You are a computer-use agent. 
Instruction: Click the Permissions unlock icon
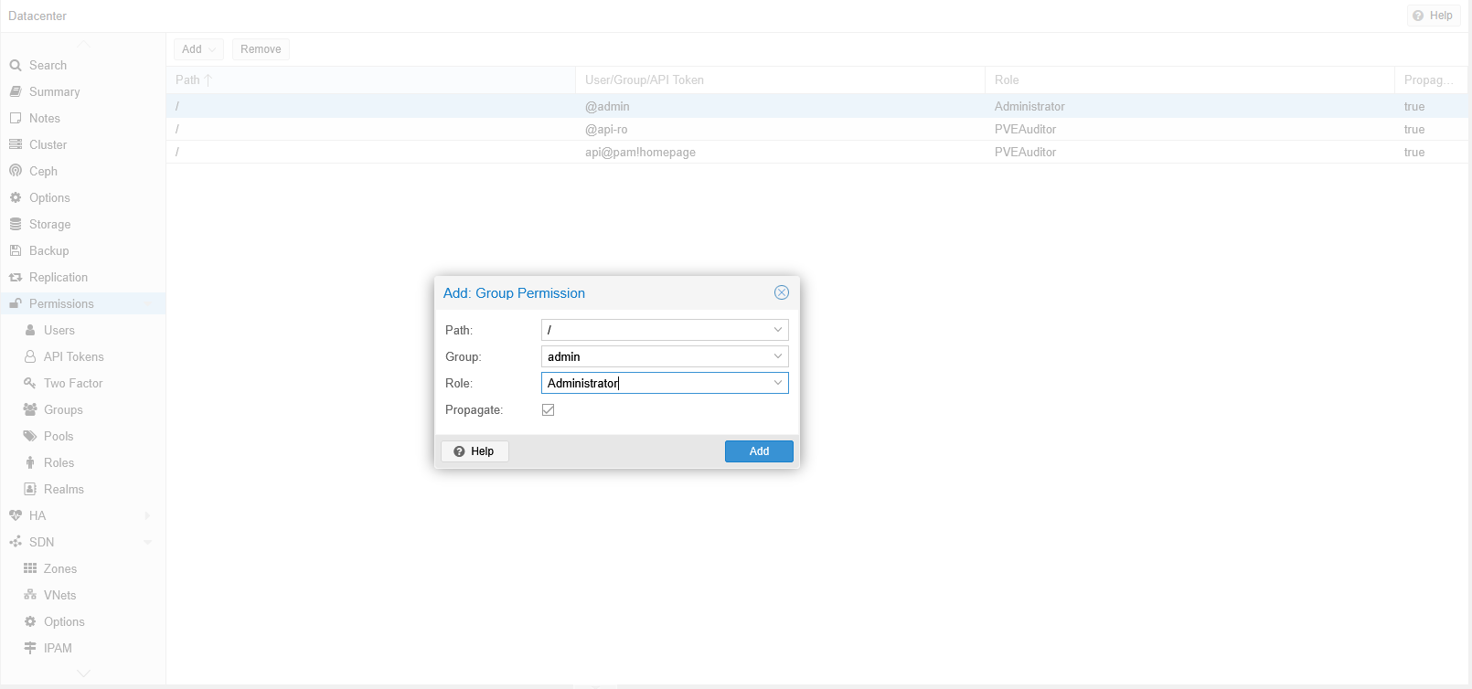pos(16,304)
